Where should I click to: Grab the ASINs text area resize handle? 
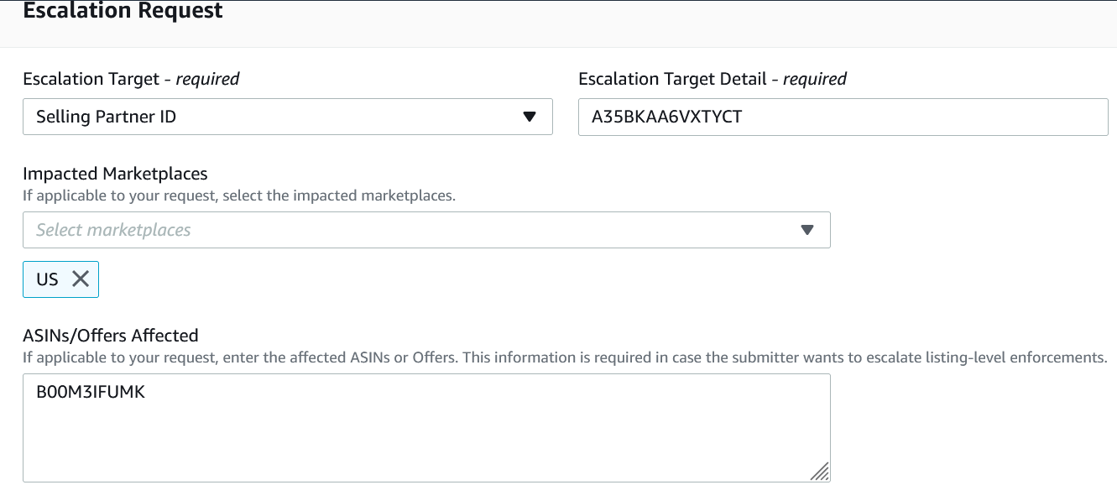pyautogui.click(x=820, y=472)
